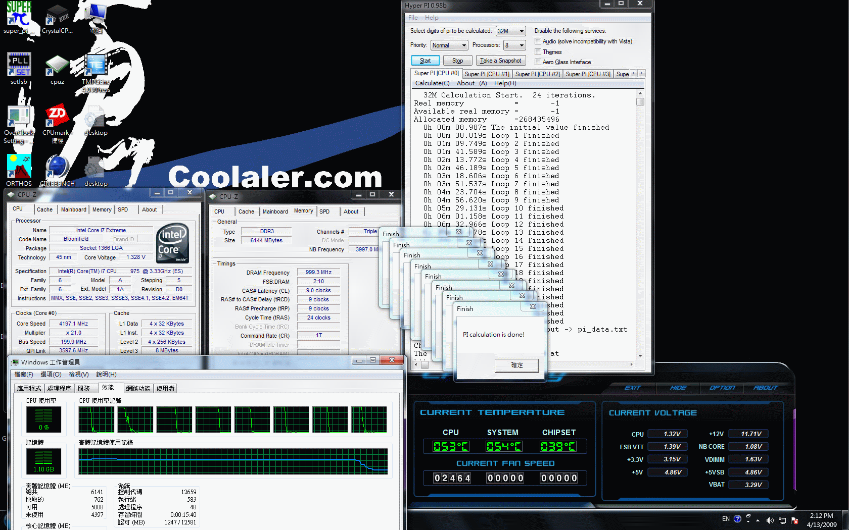Screen dimensions: 849x530
Task: Click the volume speaker tray icon
Action: click(770, 520)
